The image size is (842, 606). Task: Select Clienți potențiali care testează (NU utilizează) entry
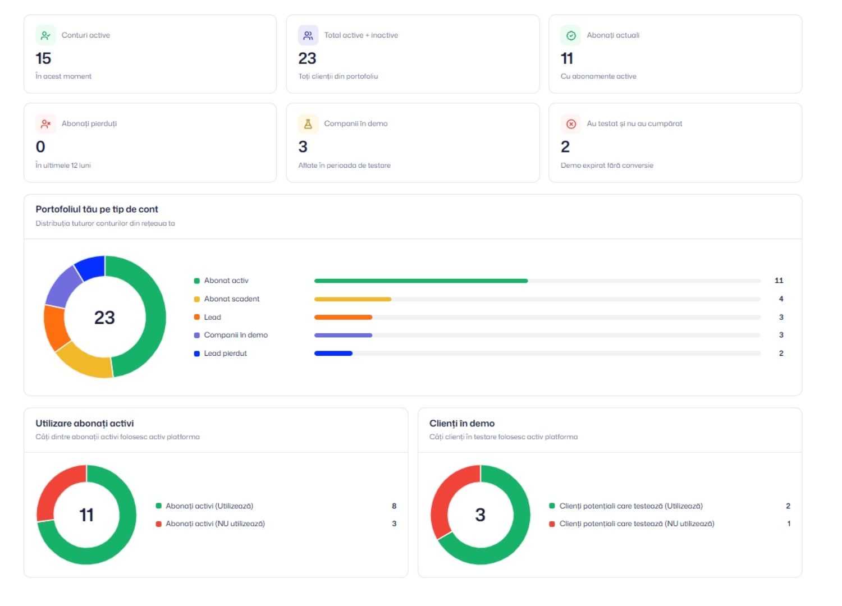click(x=631, y=524)
